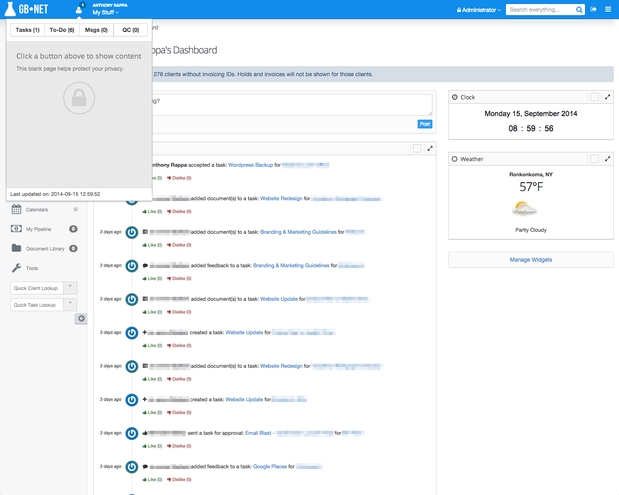
Task: Like the Google Places feedback entry
Action: 152,479
